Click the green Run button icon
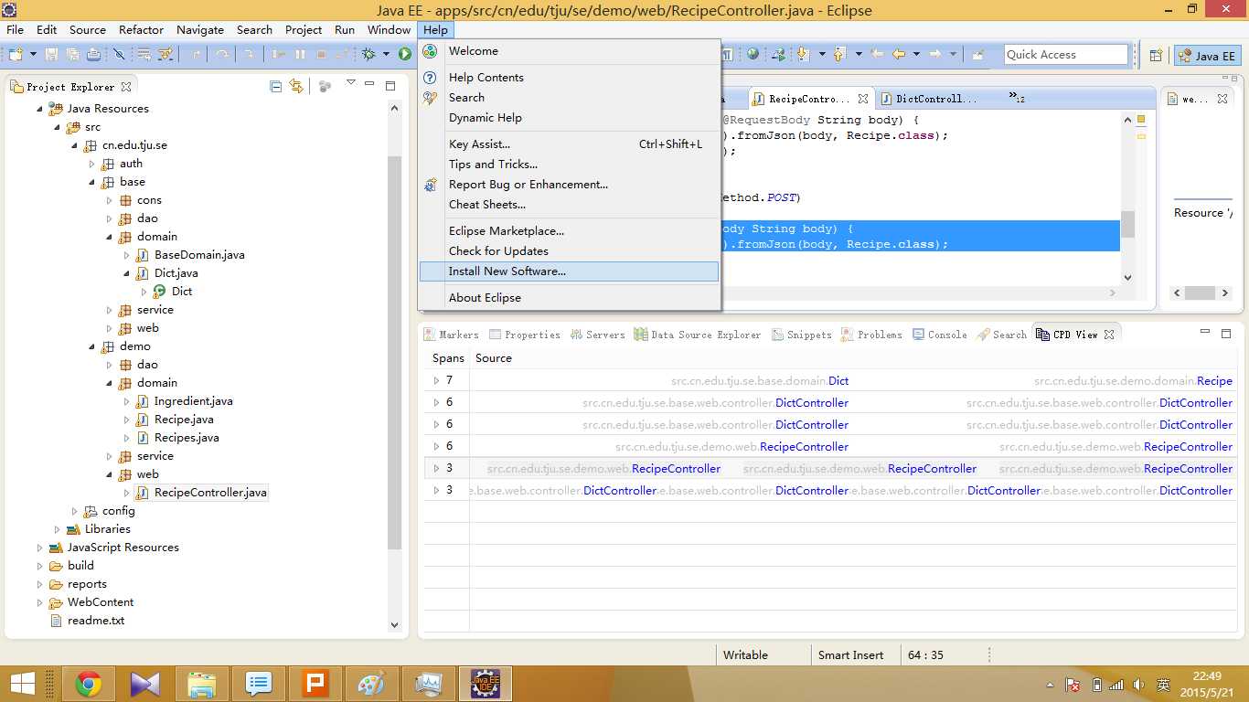1249x702 pixels. [404, 55]
